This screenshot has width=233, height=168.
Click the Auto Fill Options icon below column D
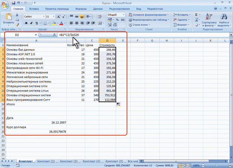pyautogui.click(x=118, y=104)
